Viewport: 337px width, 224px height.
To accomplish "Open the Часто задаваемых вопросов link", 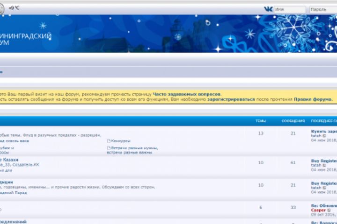I will click(187, 94).
